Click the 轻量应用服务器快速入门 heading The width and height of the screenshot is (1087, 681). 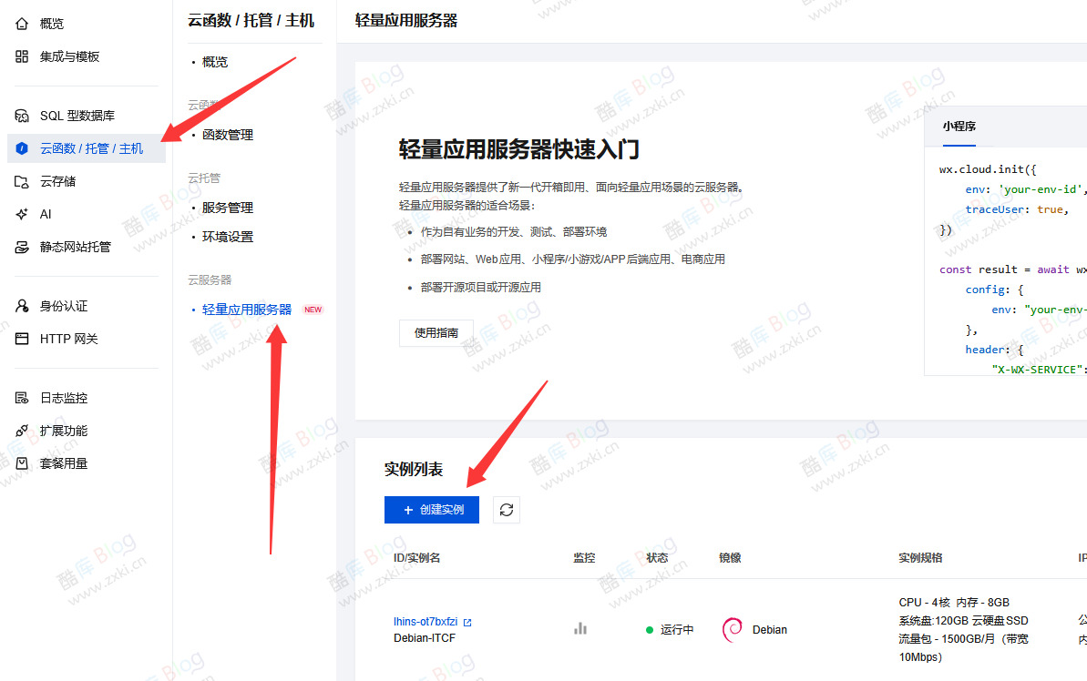click(519, 149)
